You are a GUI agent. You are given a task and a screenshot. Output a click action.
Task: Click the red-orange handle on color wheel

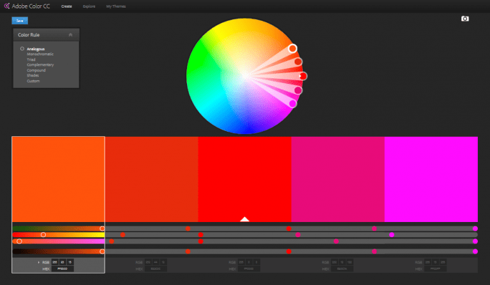click(x=298, y=62)
